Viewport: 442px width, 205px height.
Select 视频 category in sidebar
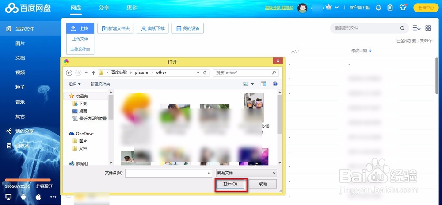click(x=20, y=73)
